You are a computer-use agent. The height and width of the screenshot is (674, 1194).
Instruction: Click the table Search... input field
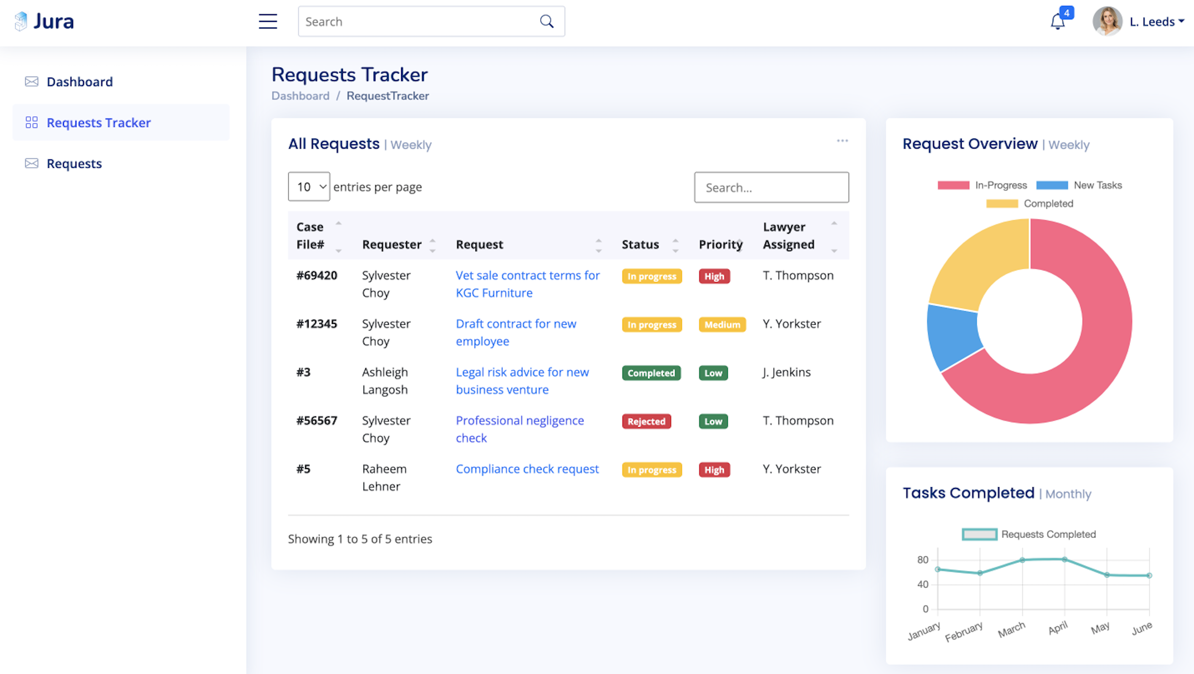coord(771,187)
